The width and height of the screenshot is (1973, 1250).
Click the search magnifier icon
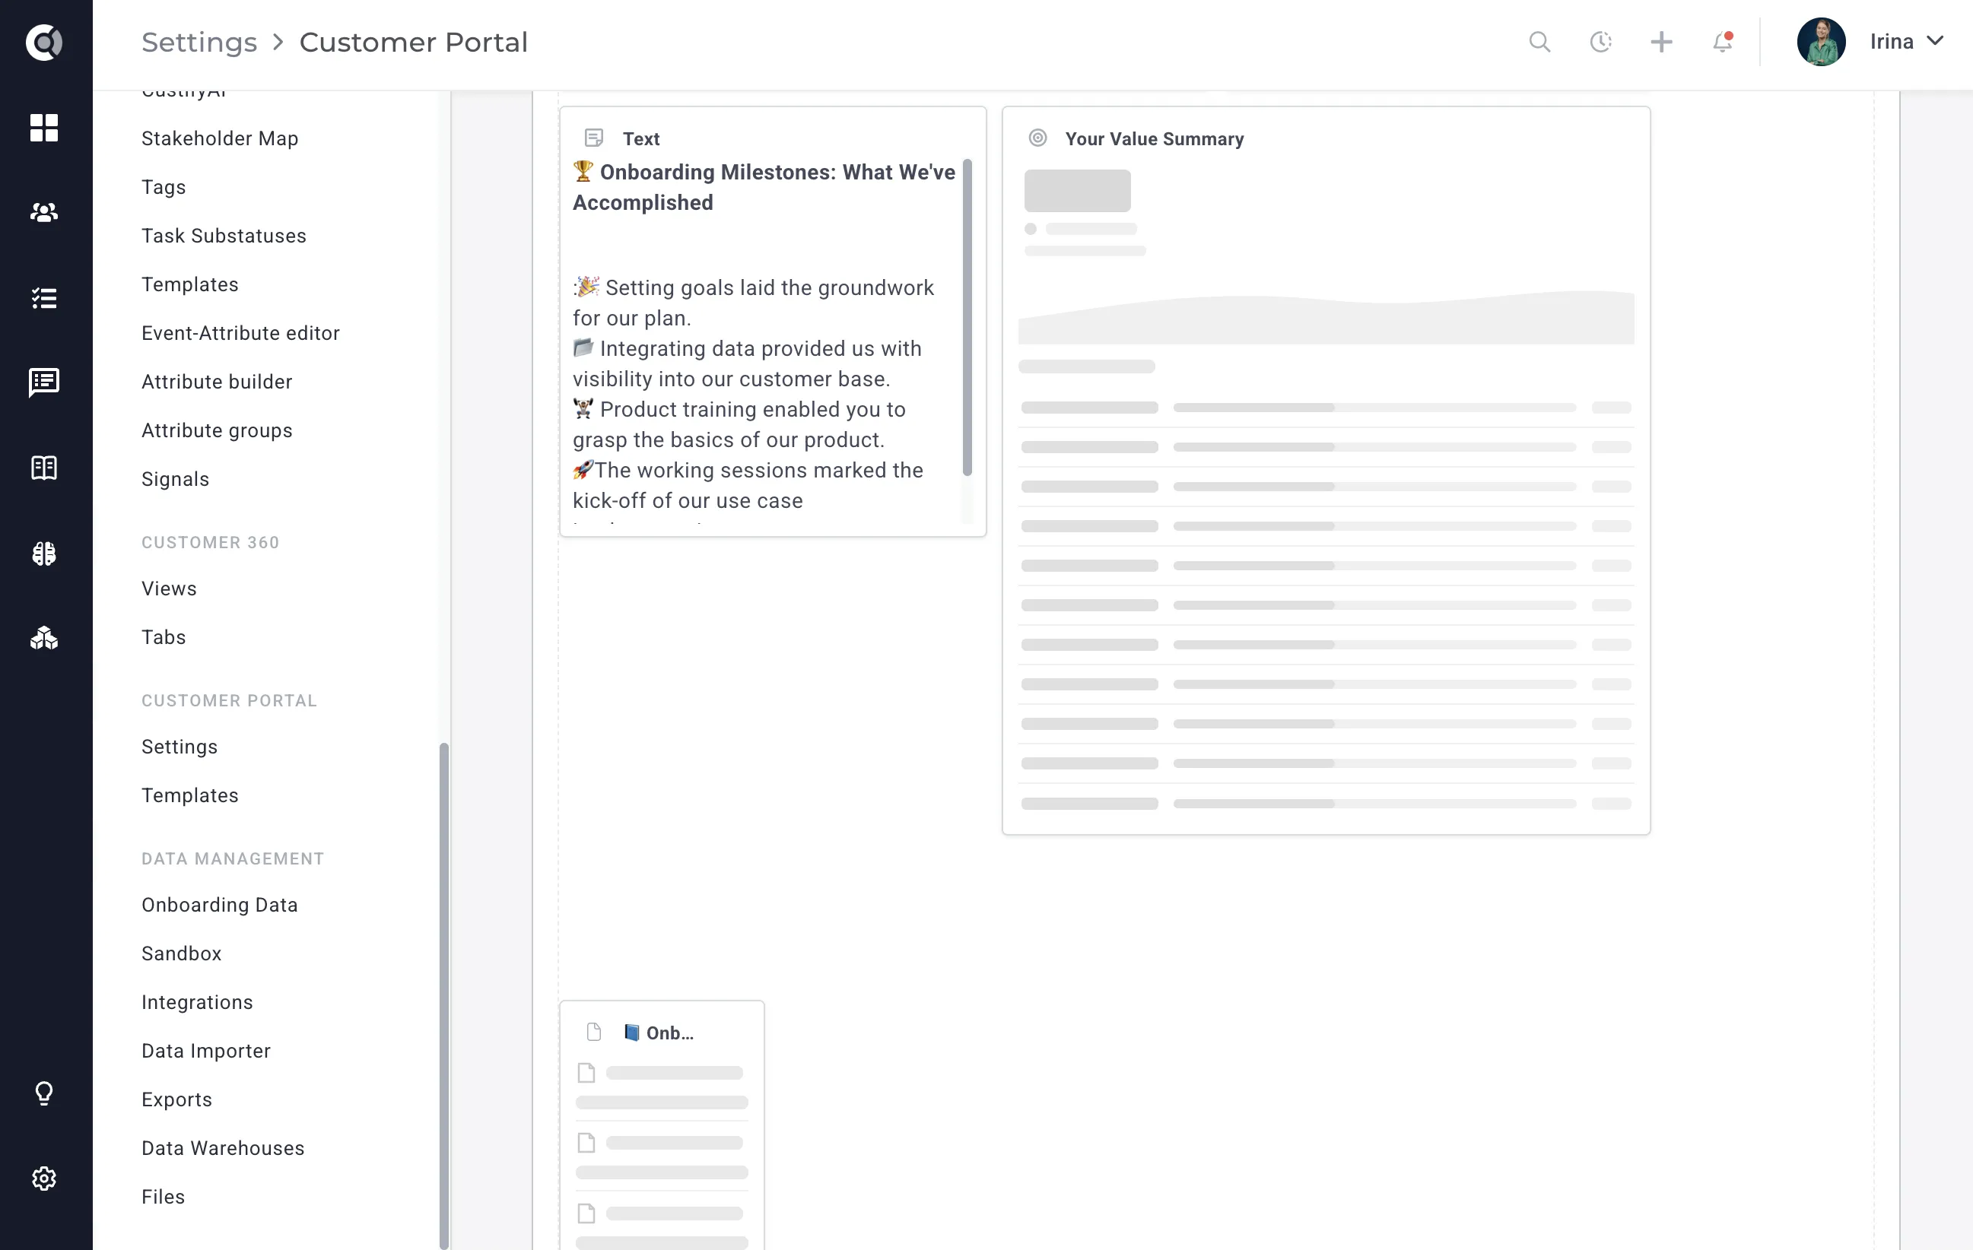pyautogui.click(x=1539, y=42)
